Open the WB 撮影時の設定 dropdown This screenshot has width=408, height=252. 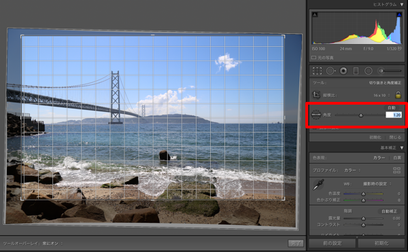(x=377, y=183)
